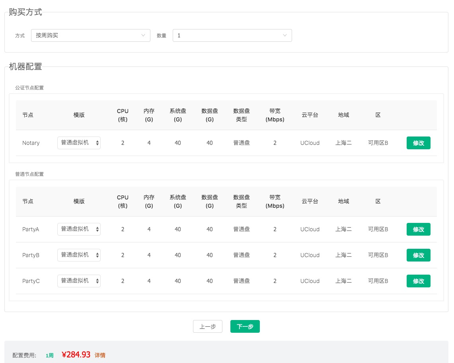This screenshot has height=363, width=454.
Task: Click the 配置费用 label
Action: point(24,355)
